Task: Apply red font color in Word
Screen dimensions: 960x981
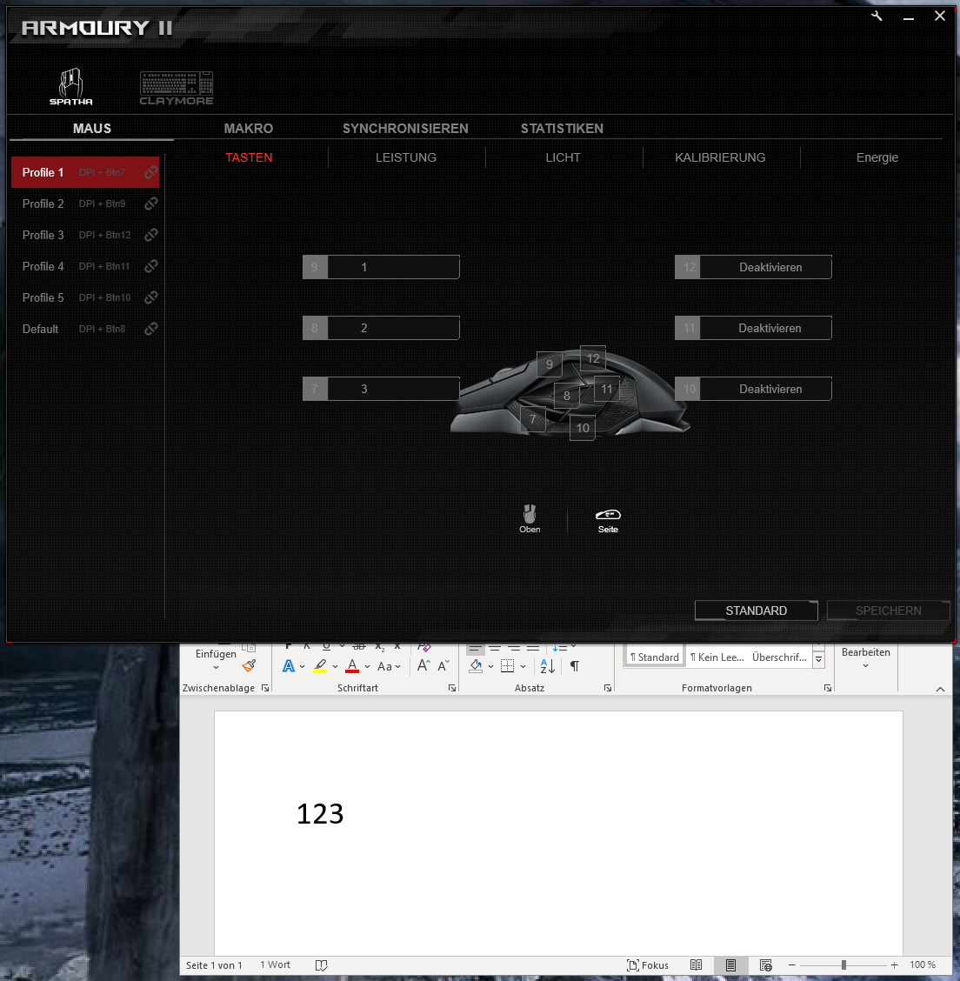Action: (352, 666)
